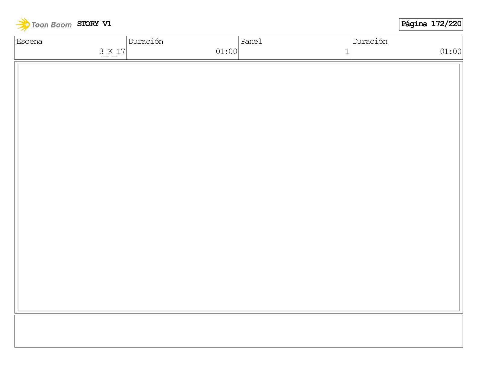Select the scene duration value 01:00
This screenshot has height=369, width=478.
click(x=226, y=52)
